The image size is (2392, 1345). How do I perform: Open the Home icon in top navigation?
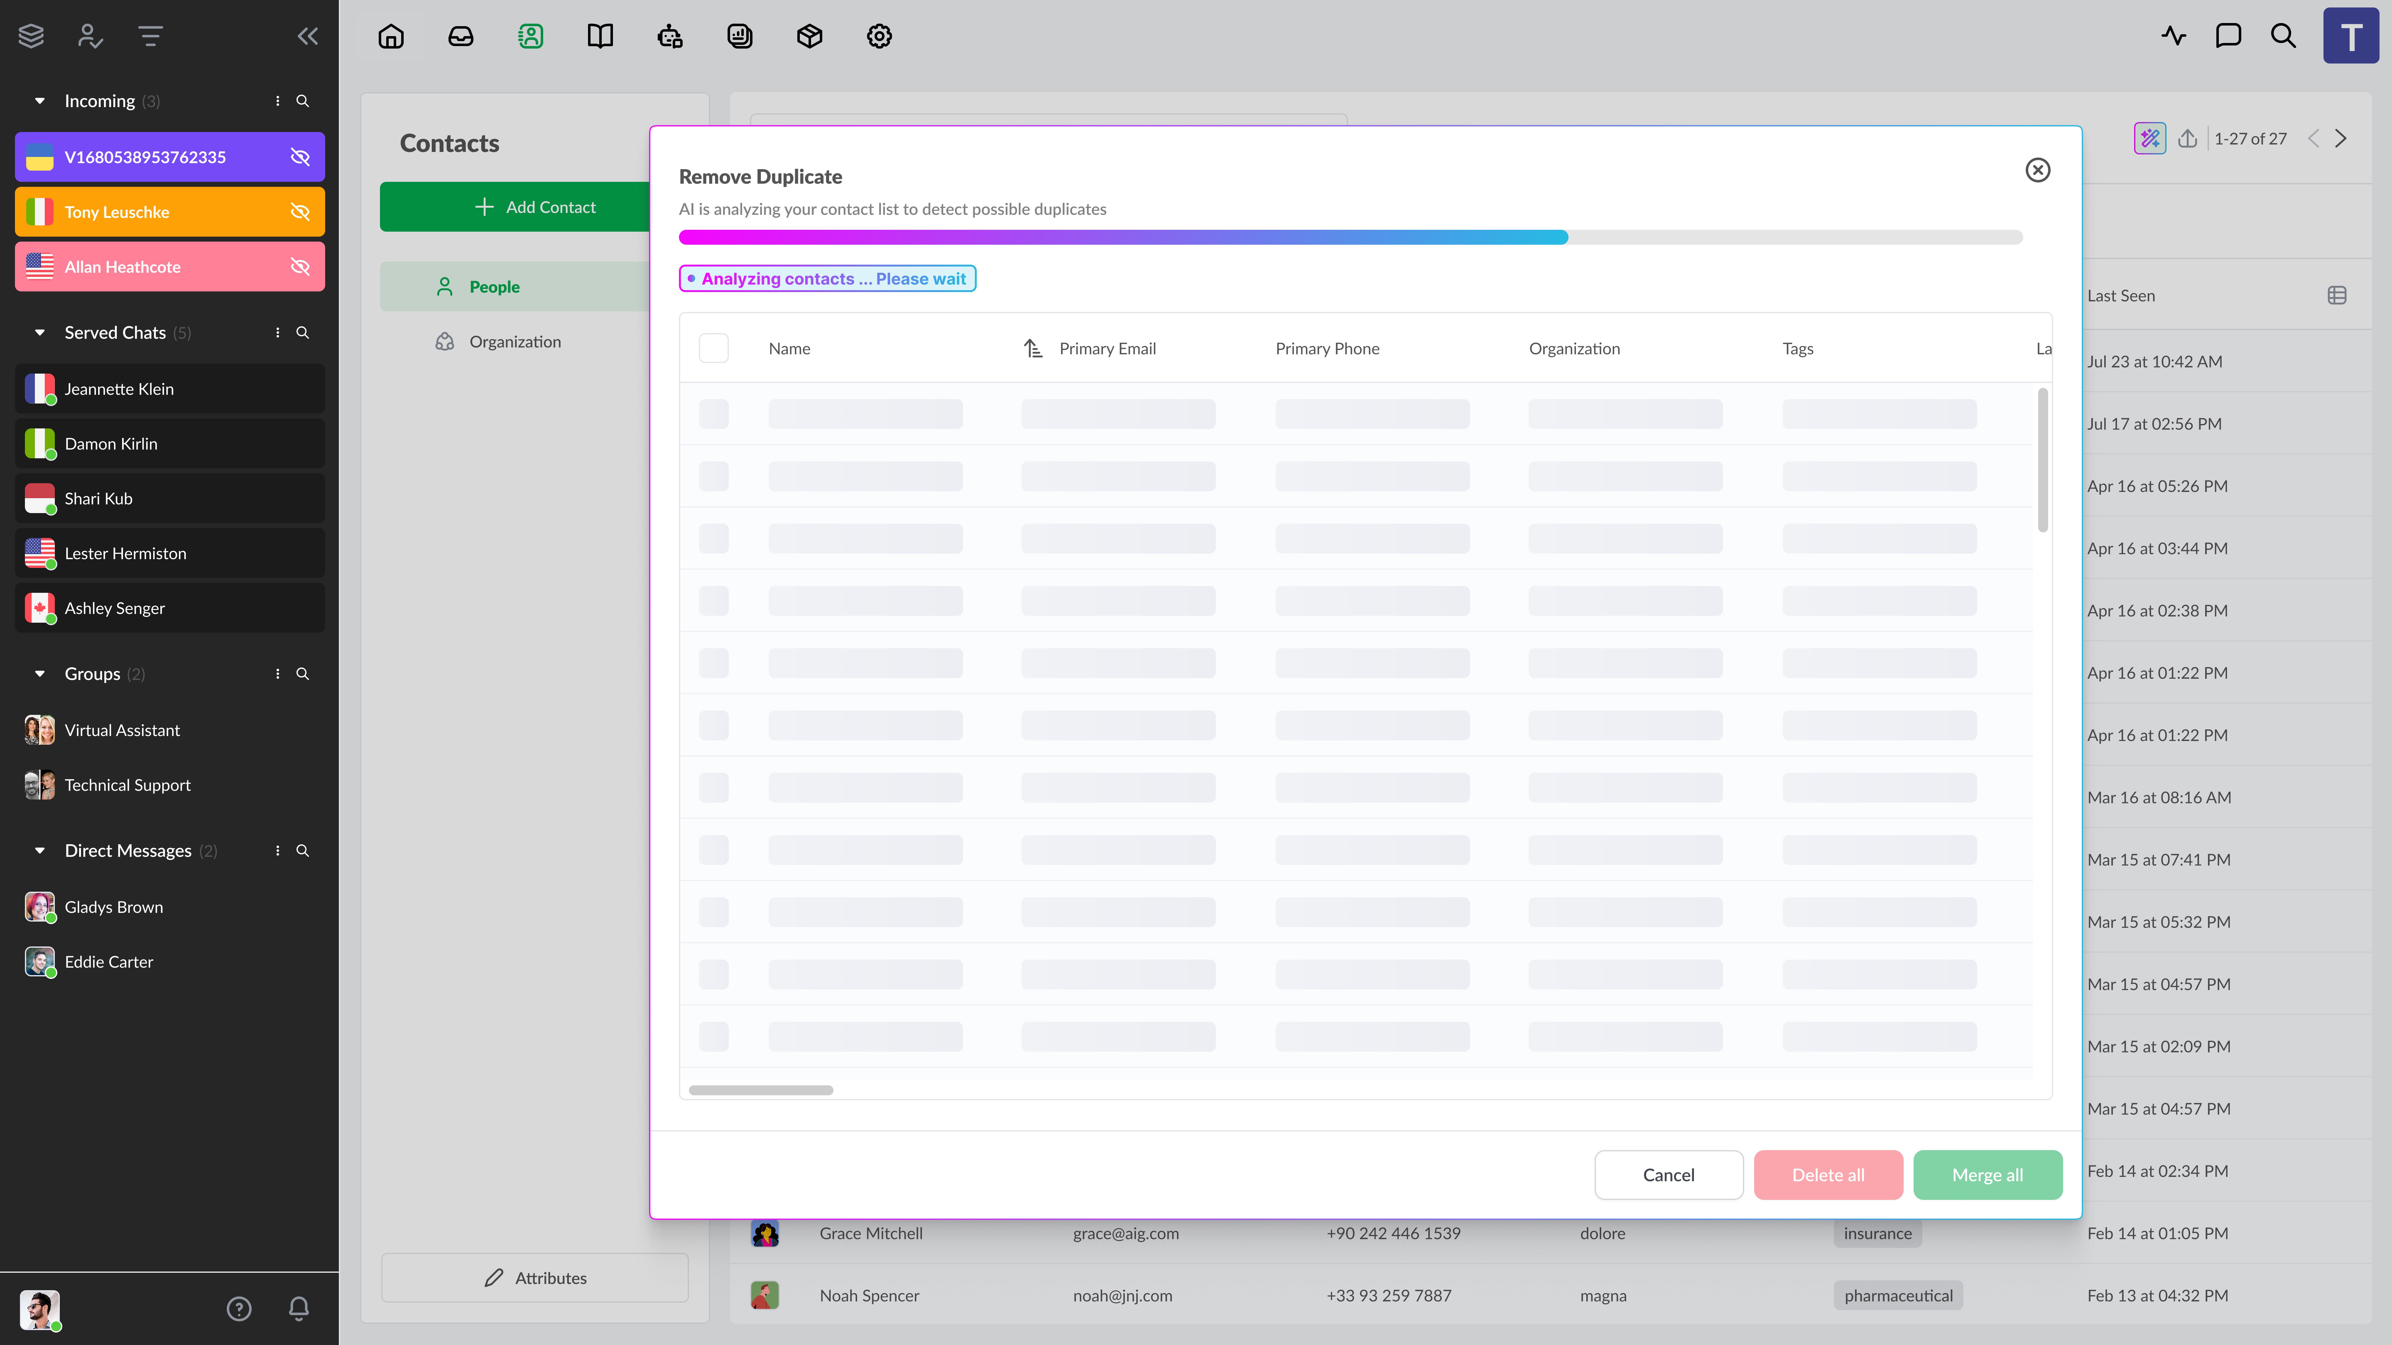pyautogui.click(x=391, y=36)
